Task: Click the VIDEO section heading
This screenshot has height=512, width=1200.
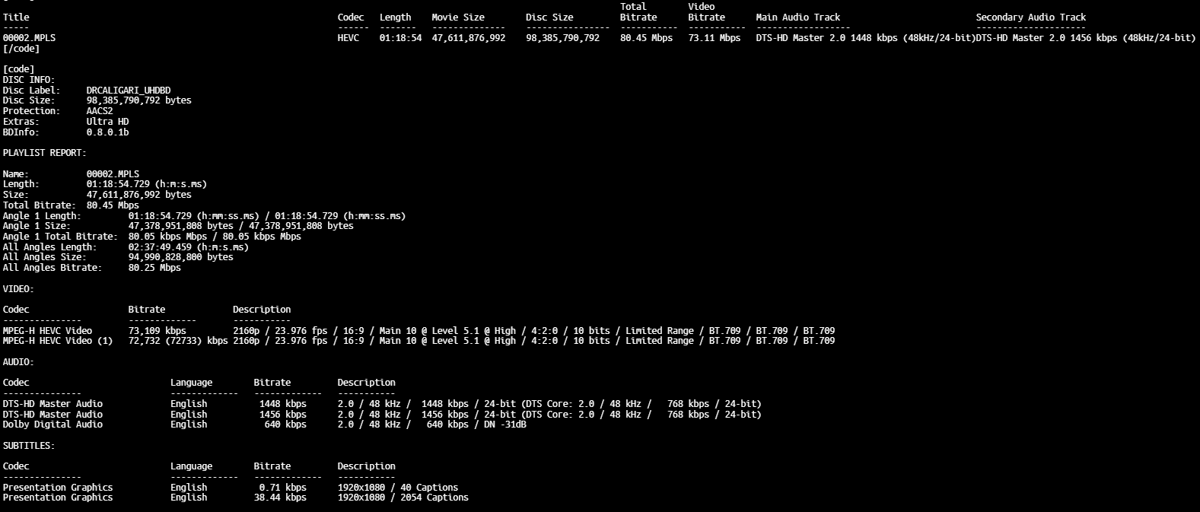Action: pos(18,289)
